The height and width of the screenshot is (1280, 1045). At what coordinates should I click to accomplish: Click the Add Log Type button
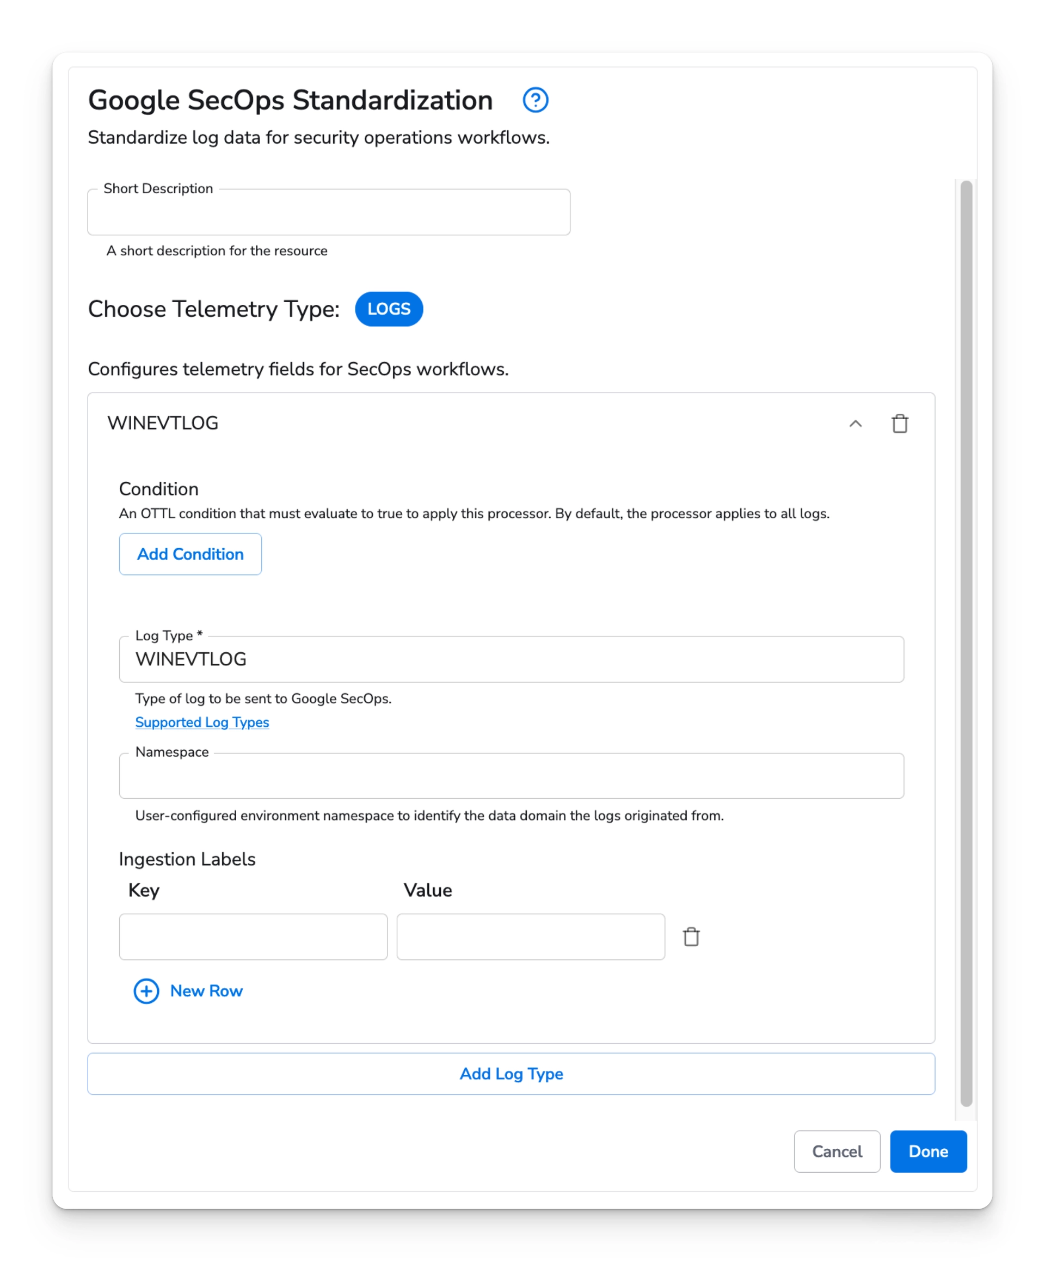(511, 1074)
